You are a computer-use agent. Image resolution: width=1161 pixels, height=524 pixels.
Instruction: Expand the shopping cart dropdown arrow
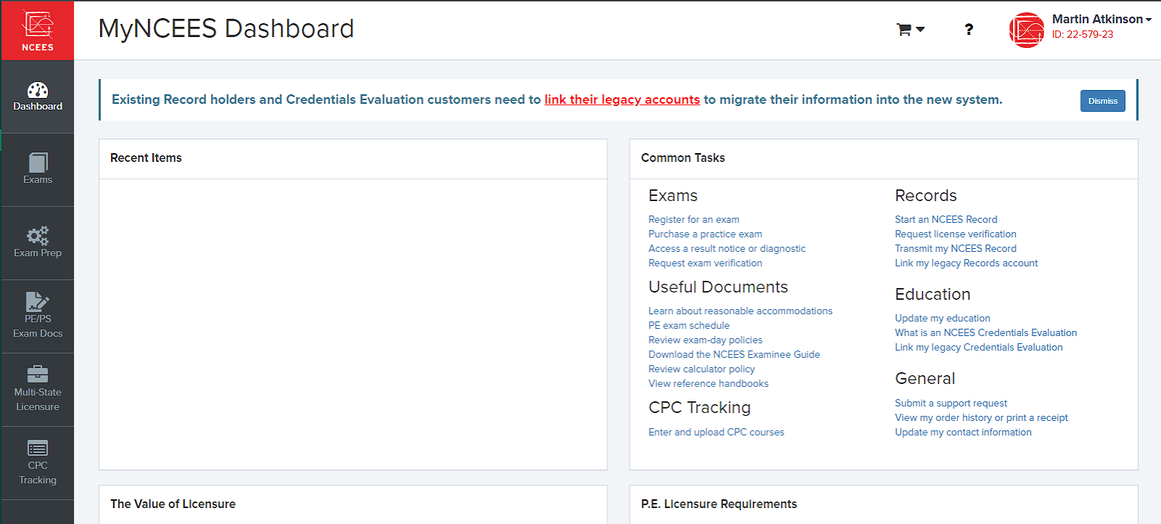(920, 30)
